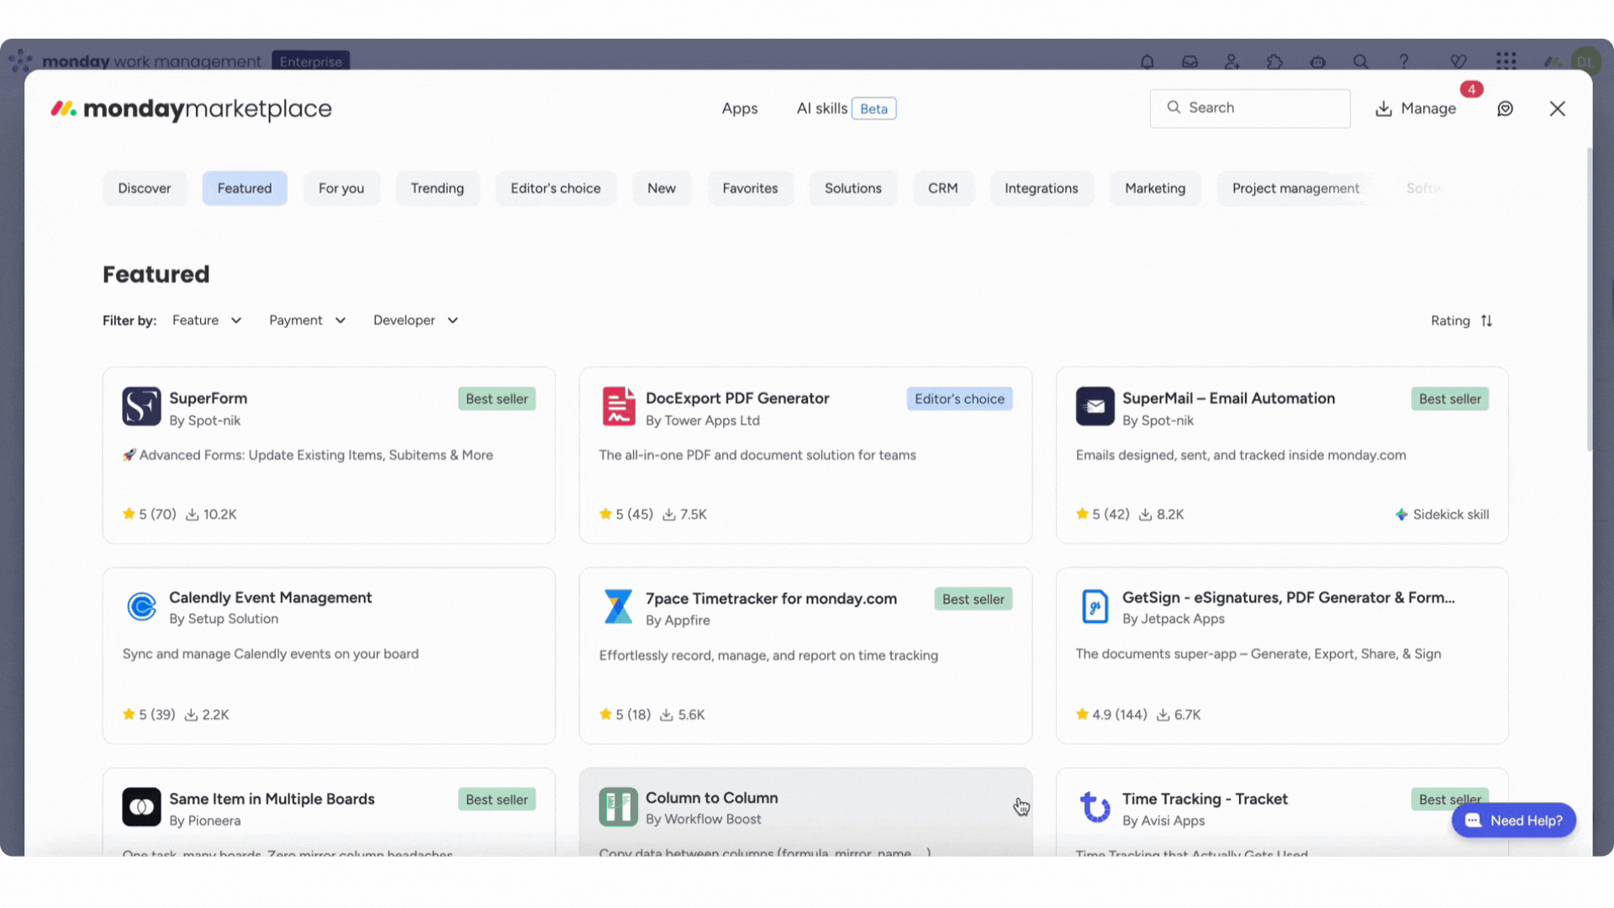Switch to the For you category
1614x908 pixels.
pos(341,188)
